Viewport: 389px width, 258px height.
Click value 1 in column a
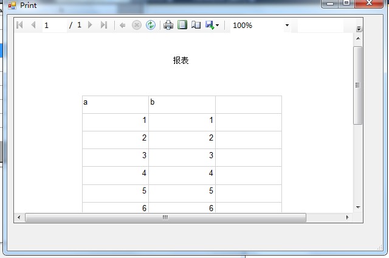[145, 120]
